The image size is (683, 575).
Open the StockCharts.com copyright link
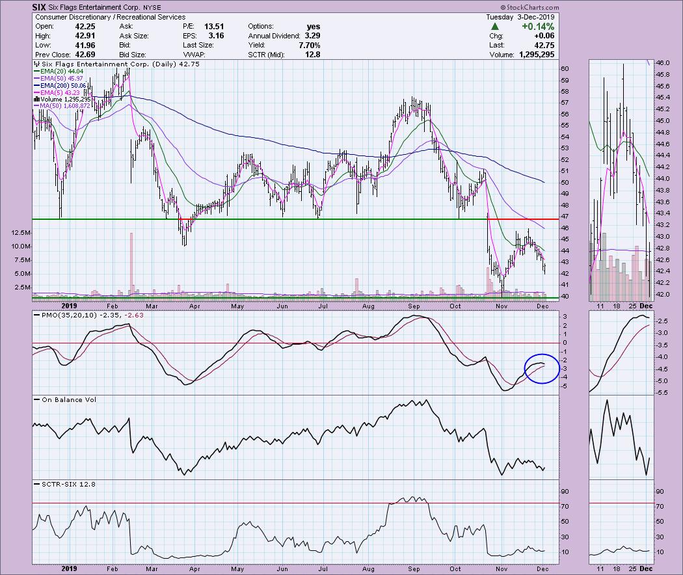529,7
